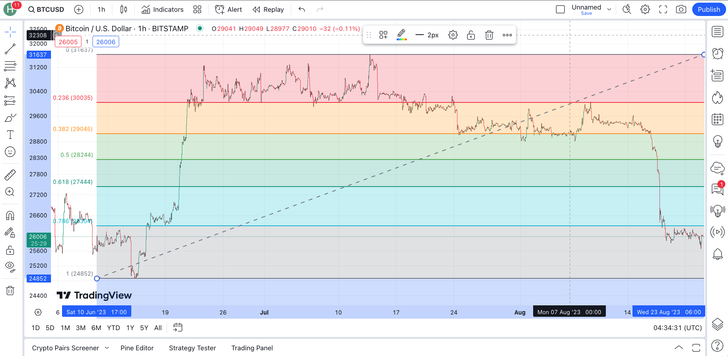The height and width of the screenshot is (356, 728).
Task: Open the Object Tree panel
Action: pos(717,324)
